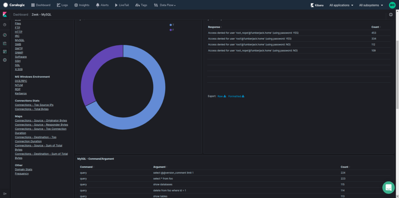Open Recently viewed clock icon in sidebar
Viewport: 399px width, 198px height.
tap(5, 25)
